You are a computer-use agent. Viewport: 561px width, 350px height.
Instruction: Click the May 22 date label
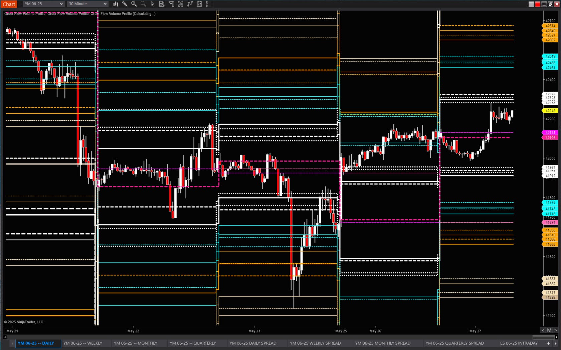click(133, 331)
